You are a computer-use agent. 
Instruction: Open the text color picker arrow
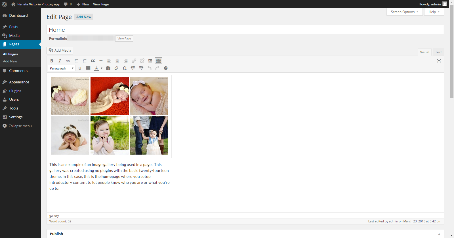[102, 68]
